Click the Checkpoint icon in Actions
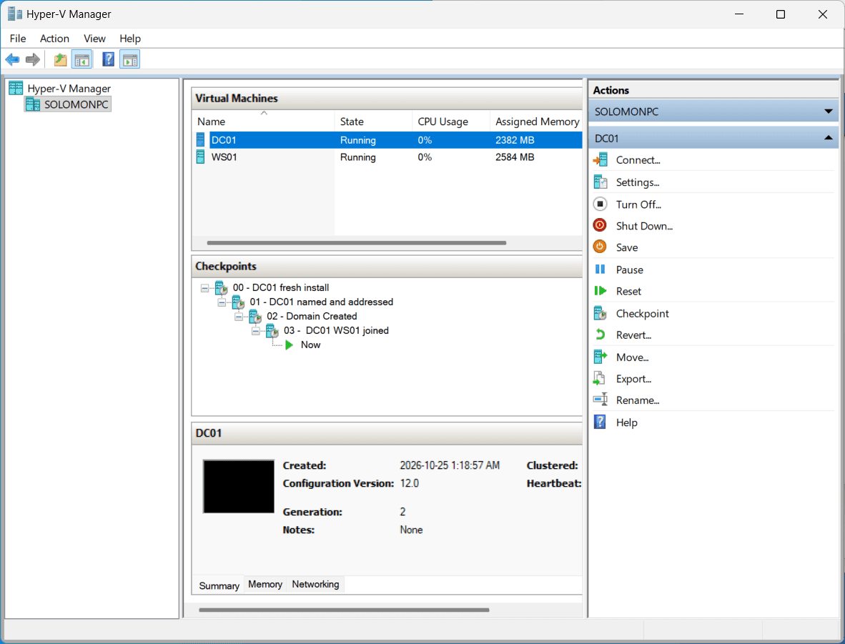 coord(600,313)
